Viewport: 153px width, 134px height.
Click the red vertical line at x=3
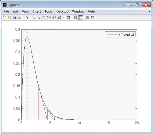(x=39, y=103)
